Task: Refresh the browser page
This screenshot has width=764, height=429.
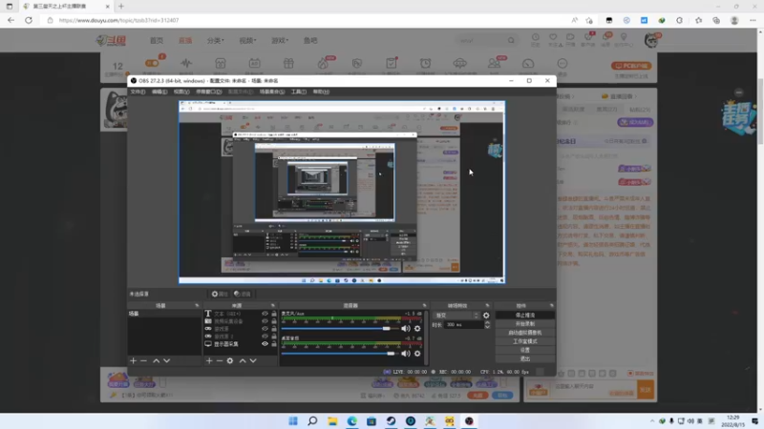Action: [29, 20]
